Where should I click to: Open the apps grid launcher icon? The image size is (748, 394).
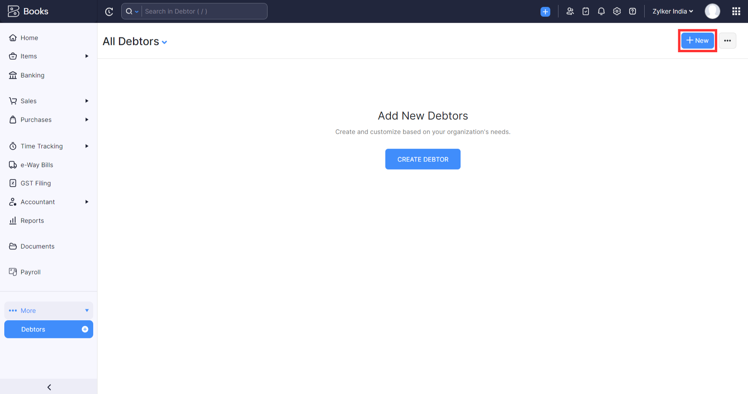coord(736,11)
